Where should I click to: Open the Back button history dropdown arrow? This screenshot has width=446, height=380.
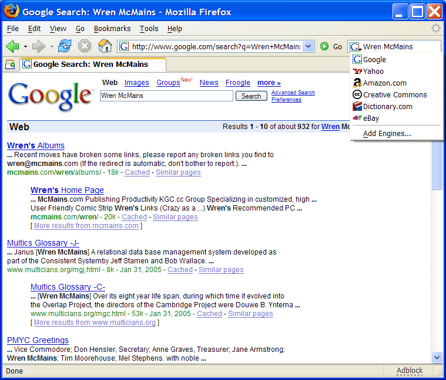(x=25, y=46)
